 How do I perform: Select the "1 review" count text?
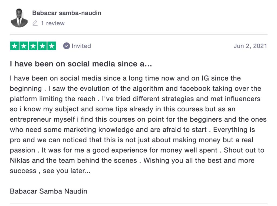click(x=53, y=23)
